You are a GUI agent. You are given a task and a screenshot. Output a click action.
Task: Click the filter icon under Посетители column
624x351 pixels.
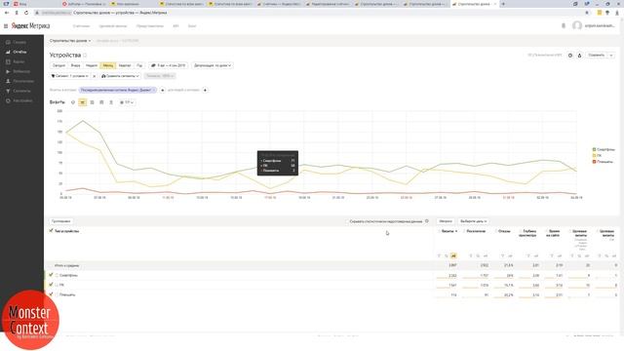point(471,255)
